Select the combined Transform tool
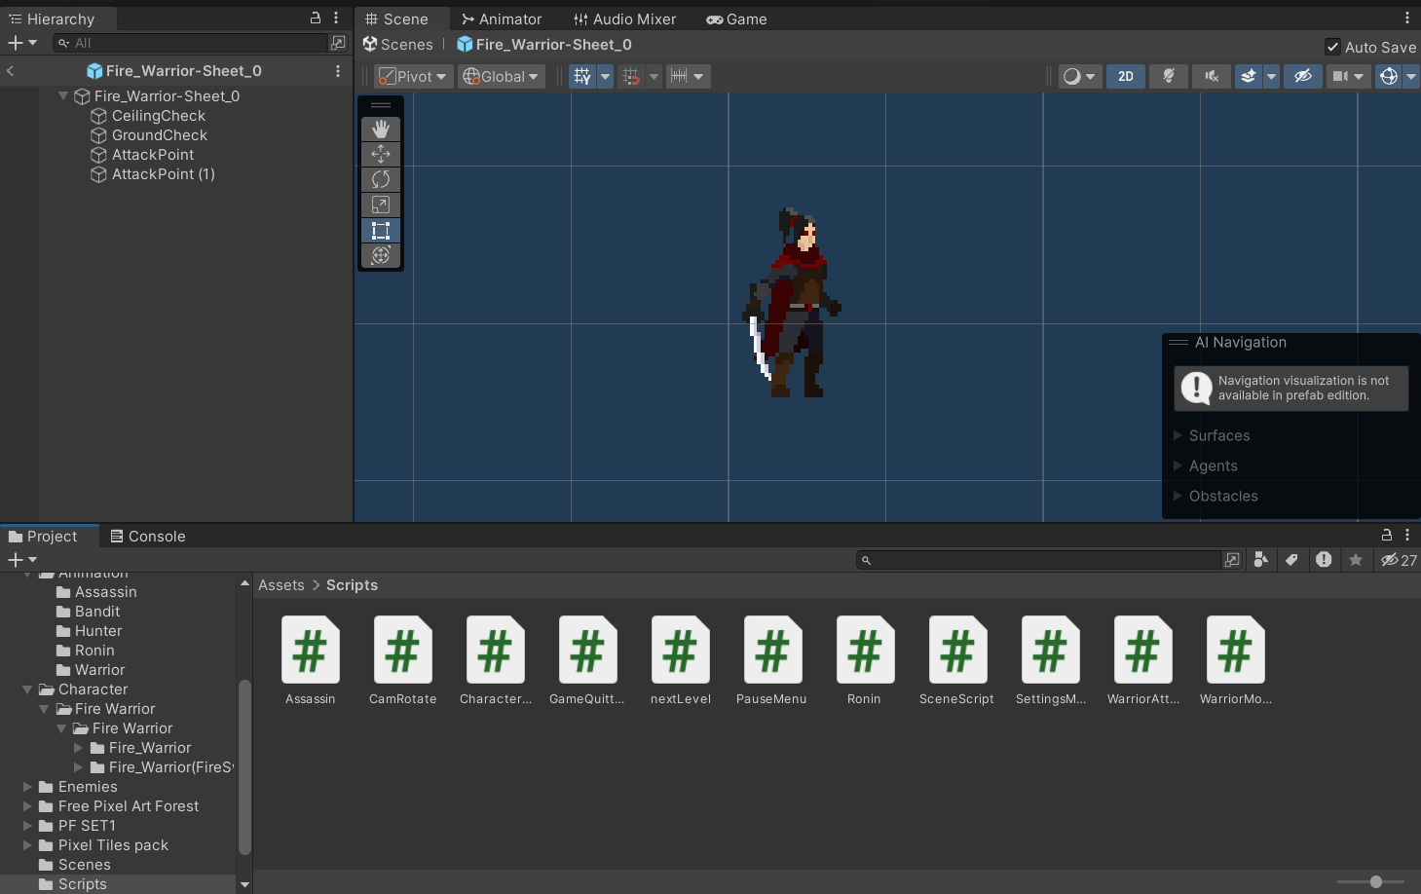 tap(381, 255)
